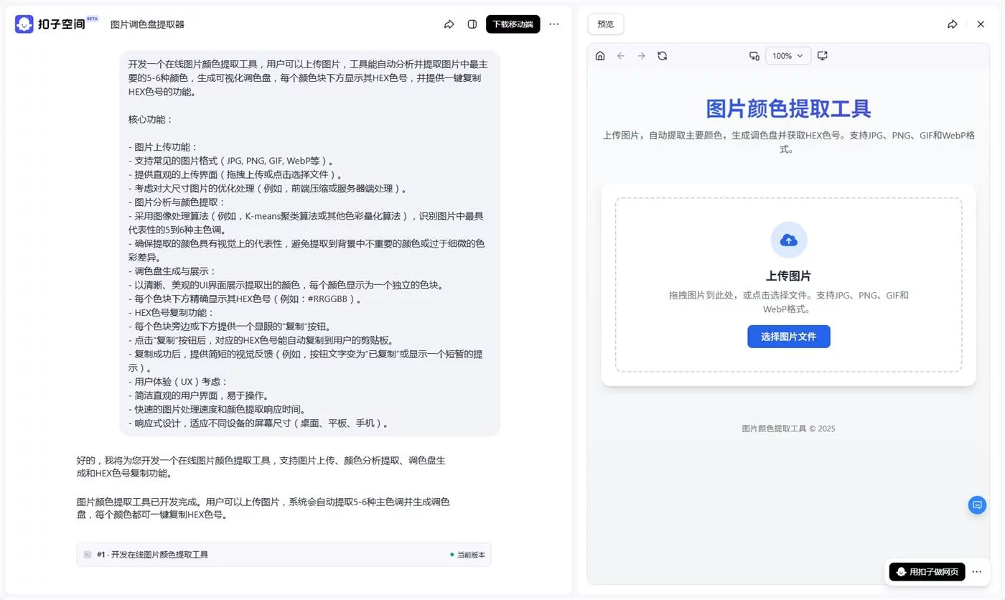Click the Home icon in the preview toolbar
Screen dimensions: 1005x600
pos(599,55)
